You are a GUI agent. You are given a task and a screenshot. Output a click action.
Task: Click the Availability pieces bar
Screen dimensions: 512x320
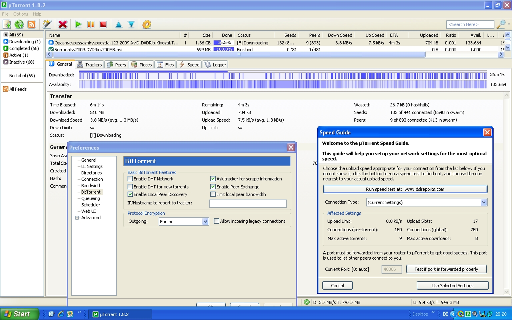click(283, 84)
